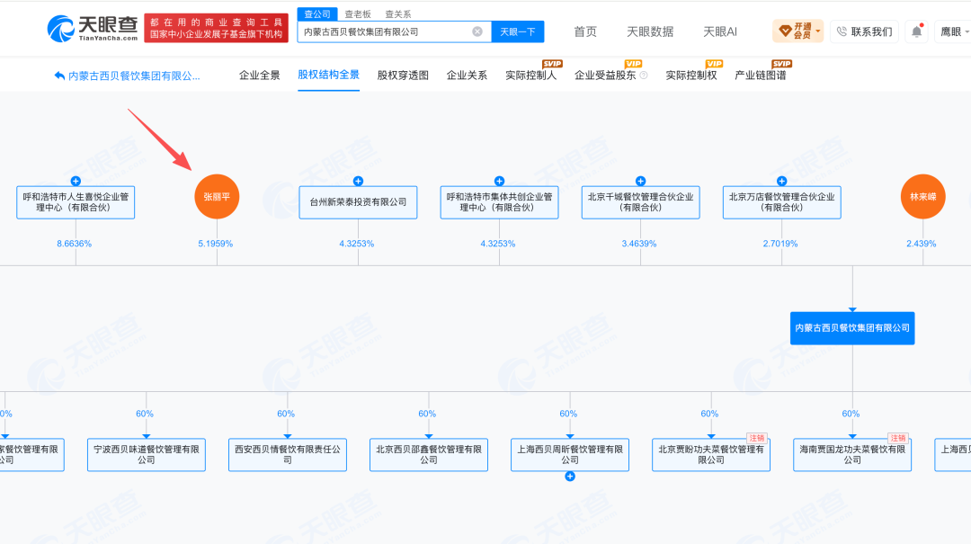This screenshot has height=544, width=971.
Task: Open 北京万店餐饮管理合伙企业 node
Action: point(781,202)
